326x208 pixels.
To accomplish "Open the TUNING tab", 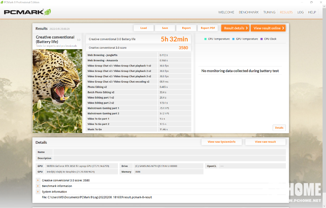I will point(269,12).
